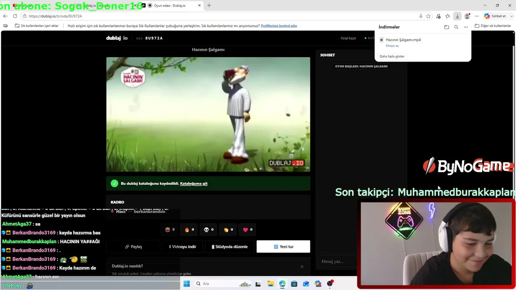Viewport: 516px width, 290px height.
Task: Click the 'Mesaj yaz...' chat input
Action: [x=337, y=261]
